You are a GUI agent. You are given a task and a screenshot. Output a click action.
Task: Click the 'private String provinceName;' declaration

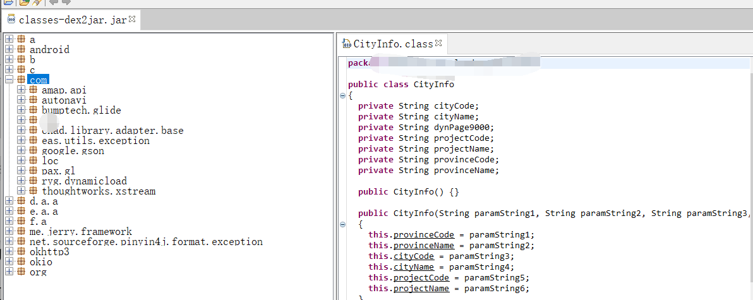tap(429, 171)
